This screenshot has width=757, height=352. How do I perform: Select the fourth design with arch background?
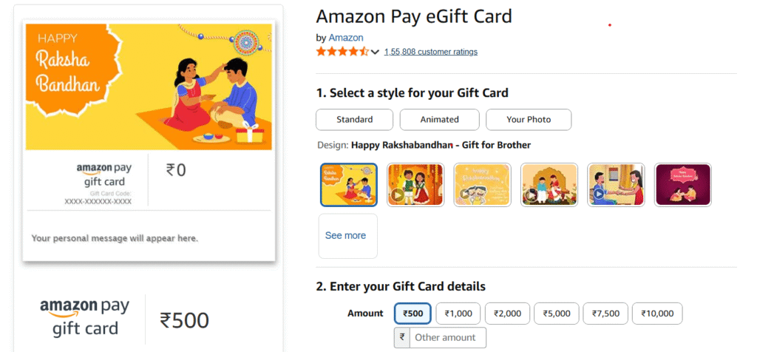click(549, 185)
